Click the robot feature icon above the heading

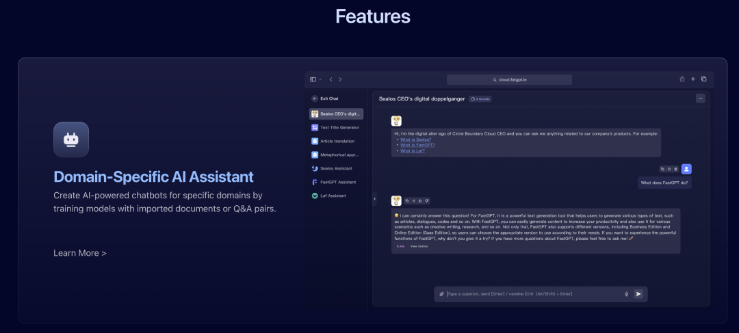point(71,139)
